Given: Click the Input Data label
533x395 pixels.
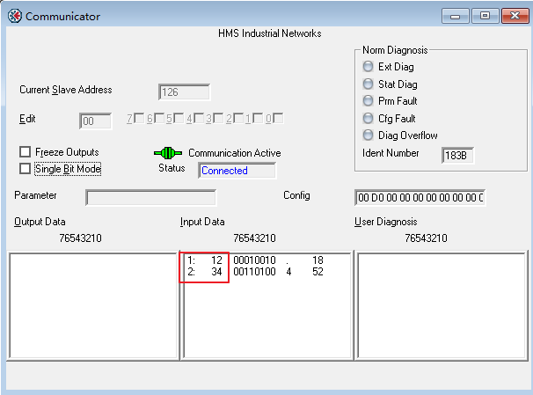Looking at the screenshot, I should tap(202, 222).
